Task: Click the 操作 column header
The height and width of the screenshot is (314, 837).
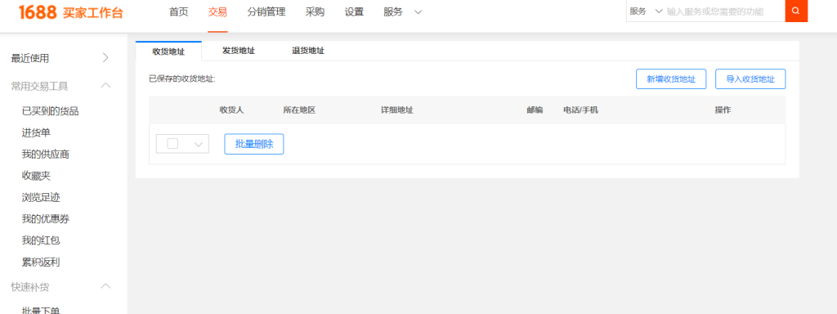Action: pos(723,110)
